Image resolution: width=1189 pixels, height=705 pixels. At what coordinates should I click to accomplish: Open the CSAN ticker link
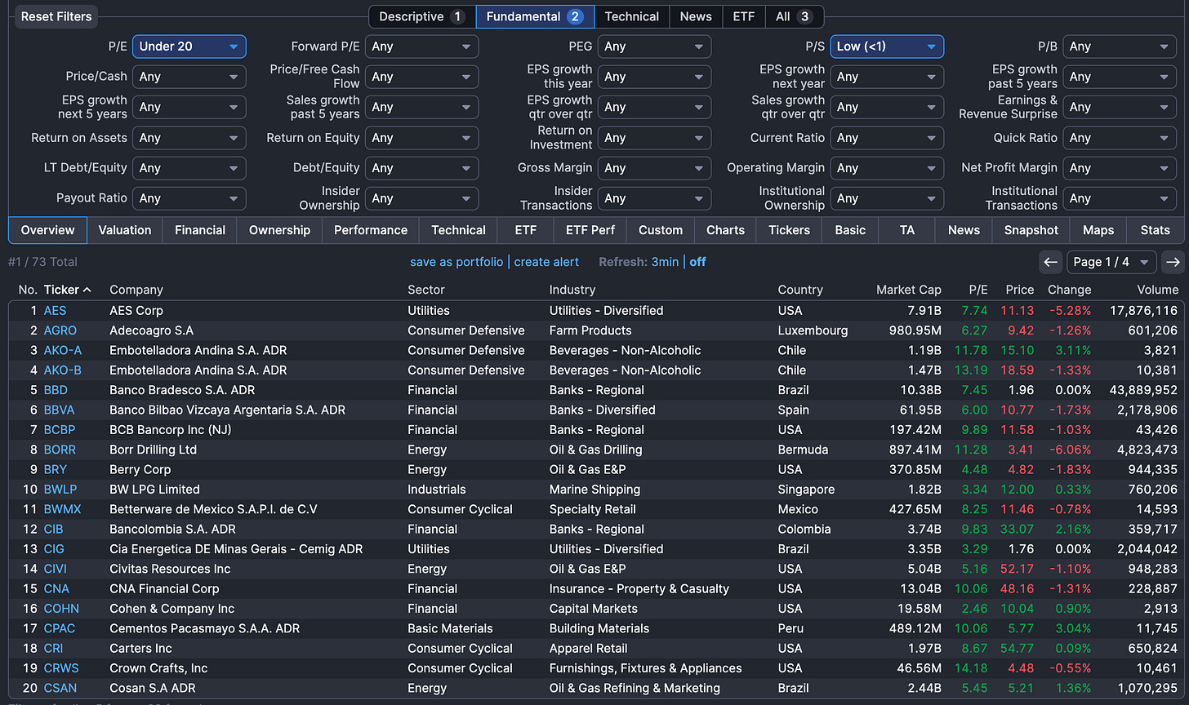[60, 688]
